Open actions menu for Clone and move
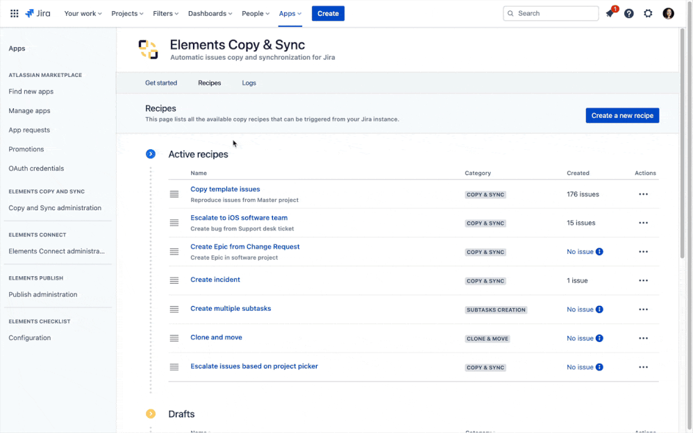 pyautogui.click(x=643, y=338)
